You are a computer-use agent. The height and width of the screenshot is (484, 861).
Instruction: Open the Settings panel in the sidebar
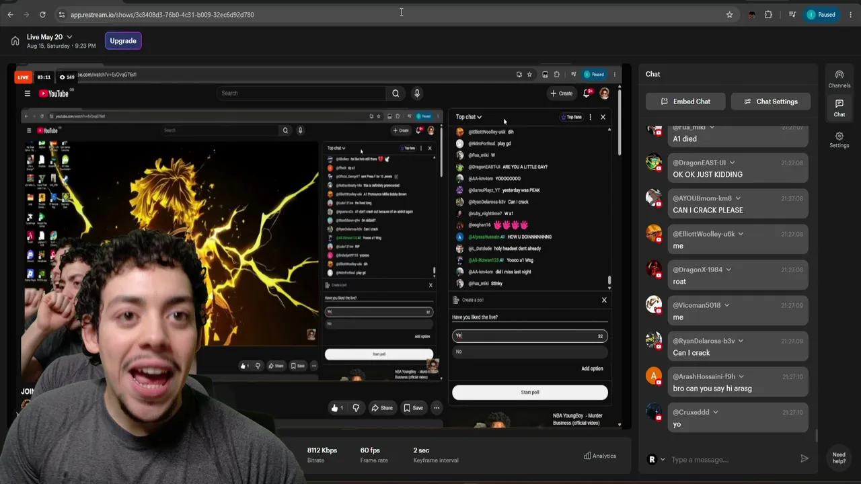pyautogui.click(x=839, y=140)
